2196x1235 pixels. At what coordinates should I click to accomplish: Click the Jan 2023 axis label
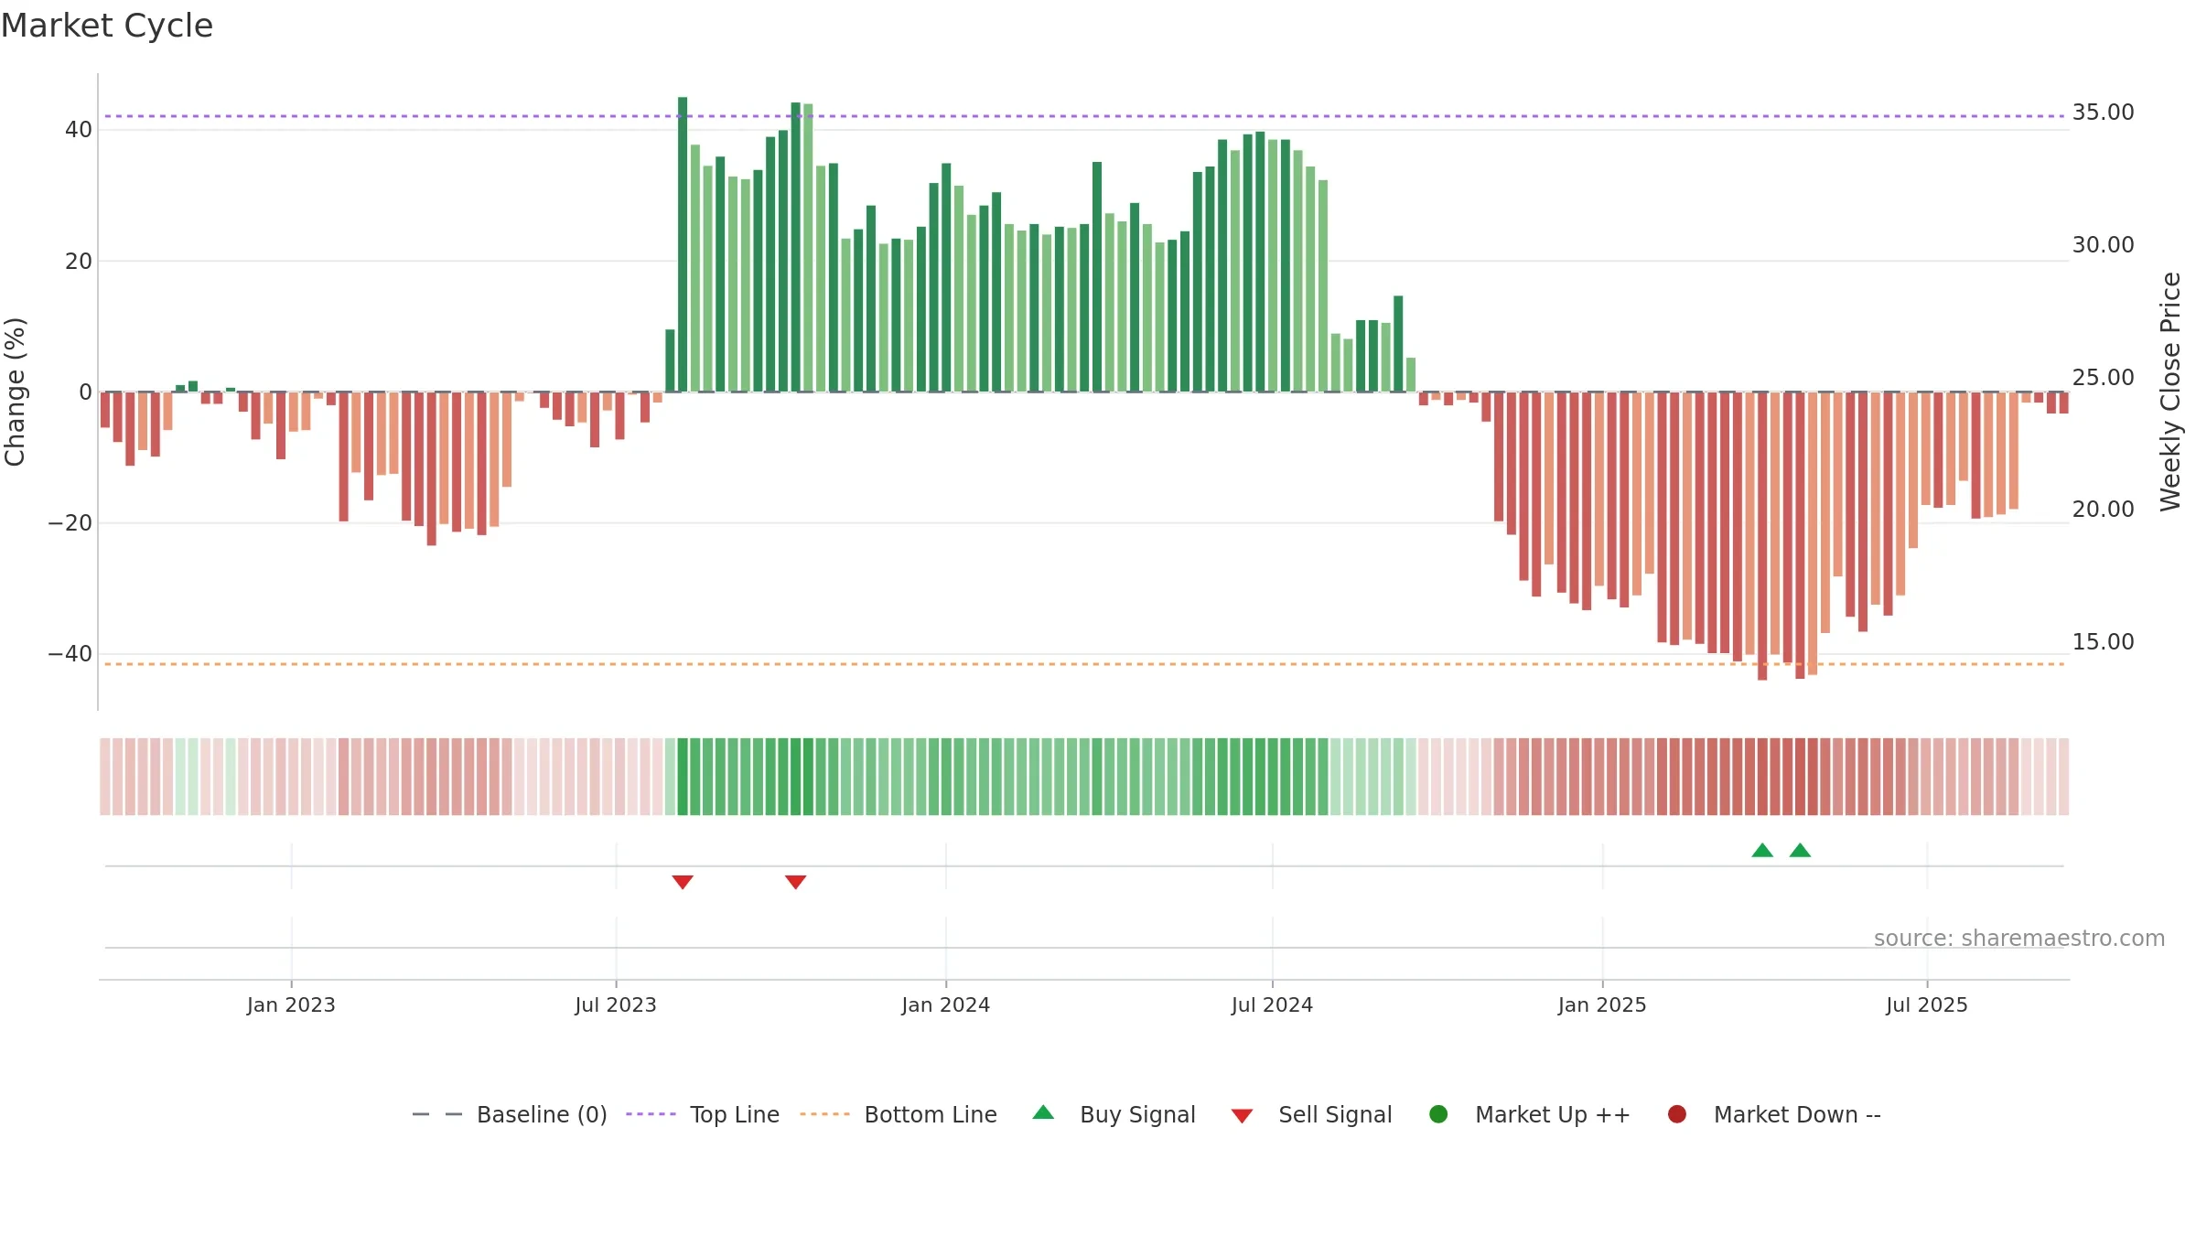(x=291, y=1004)
